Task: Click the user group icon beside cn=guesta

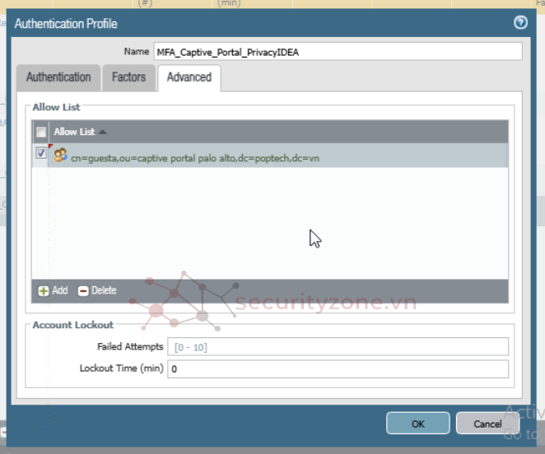Action: (x=60, y=155)
